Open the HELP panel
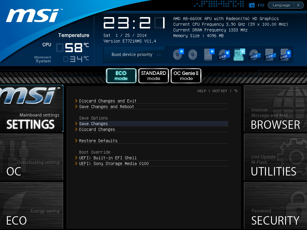307x230 pixels. pyautogui.click(x=202, y=91)
